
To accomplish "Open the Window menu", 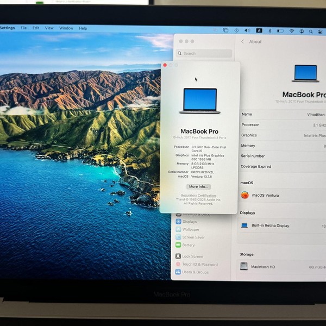I will 66,28.
